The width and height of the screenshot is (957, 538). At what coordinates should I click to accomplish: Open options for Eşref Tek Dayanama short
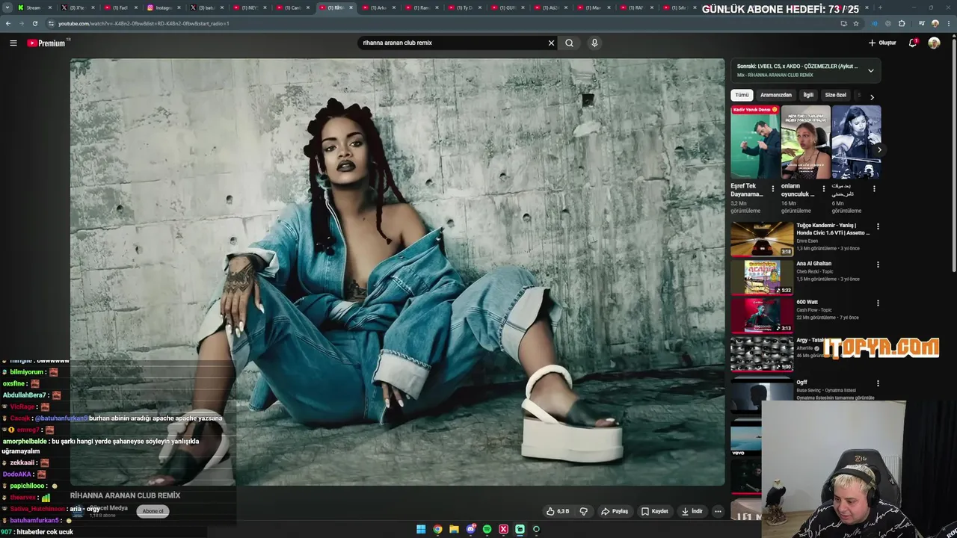(773, 189)
